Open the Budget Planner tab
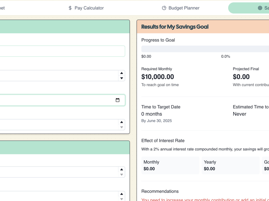Image resolution: width=269 pixels, height=201 pixels. [x=181, y=8]
